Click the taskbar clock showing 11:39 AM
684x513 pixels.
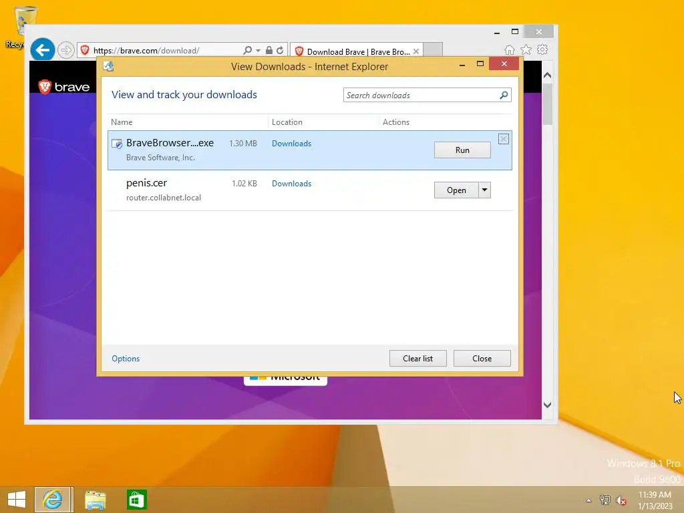655,500
